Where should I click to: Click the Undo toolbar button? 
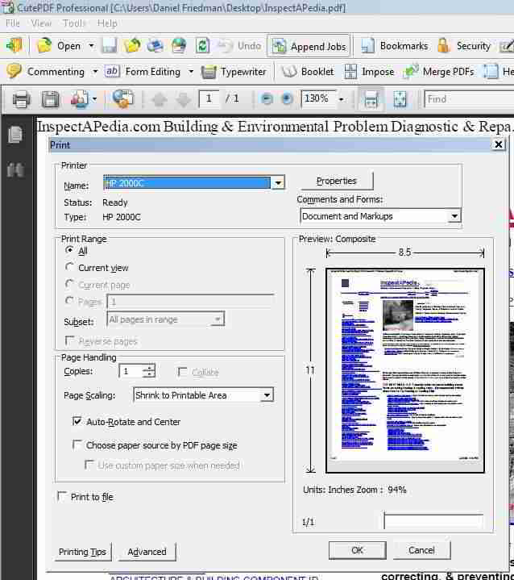point(240,46)
